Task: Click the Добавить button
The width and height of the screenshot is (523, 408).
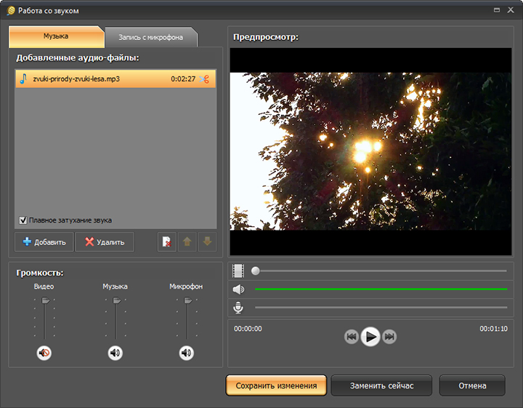Action: tap(44, 241)
